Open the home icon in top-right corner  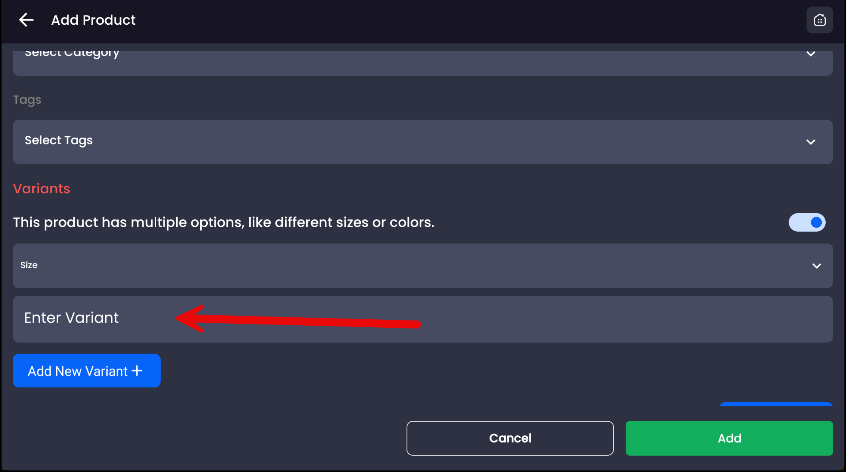point(819,20)
